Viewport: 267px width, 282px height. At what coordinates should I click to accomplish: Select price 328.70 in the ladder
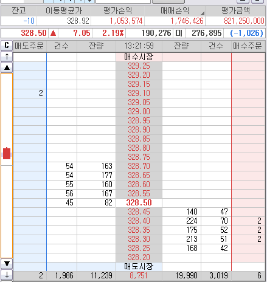[139, 167]
